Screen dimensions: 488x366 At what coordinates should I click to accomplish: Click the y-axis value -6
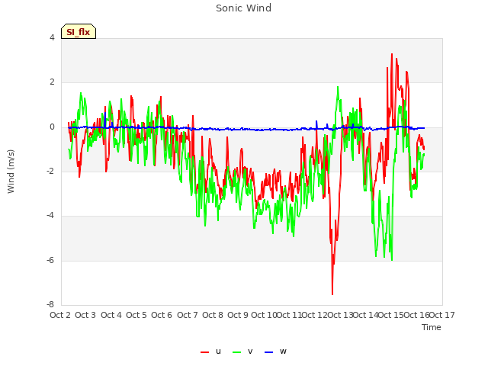50,261
